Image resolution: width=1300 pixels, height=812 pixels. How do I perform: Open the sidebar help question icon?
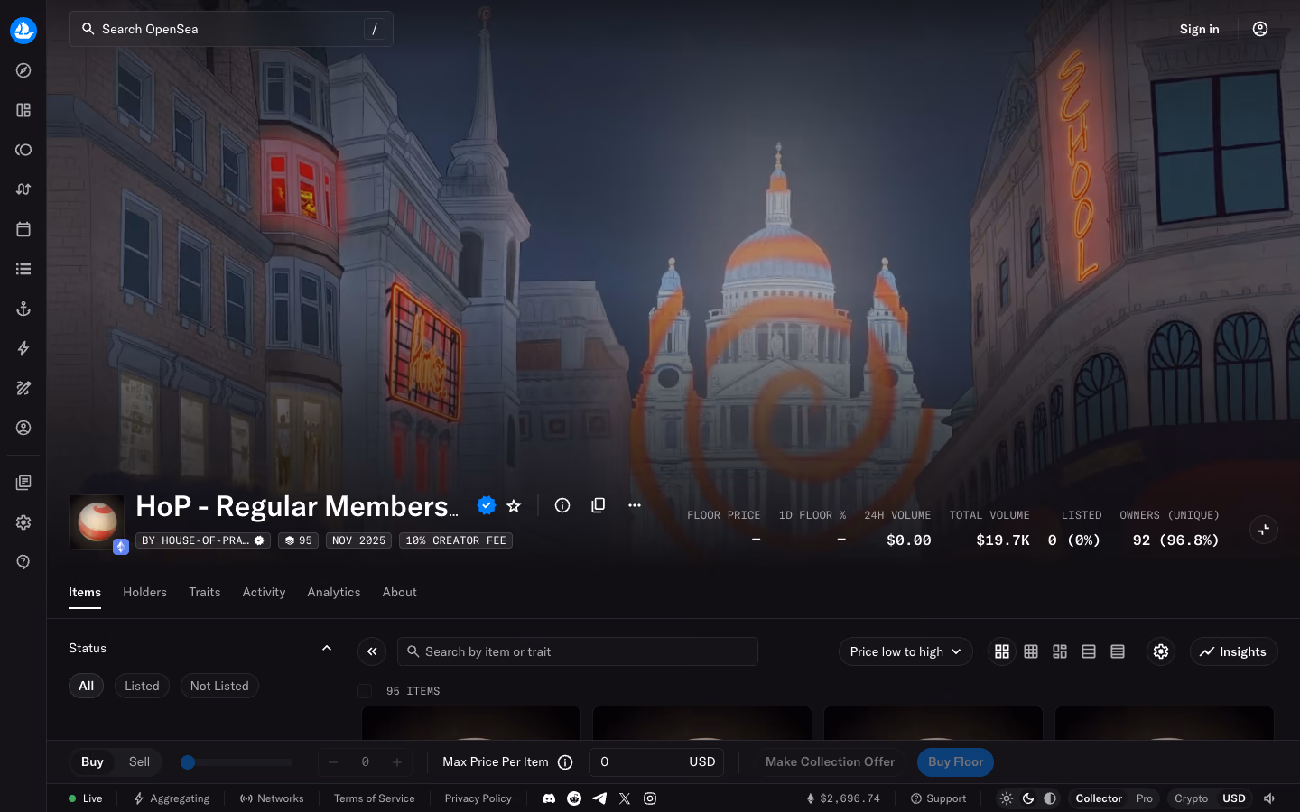[x=23, y=561]
